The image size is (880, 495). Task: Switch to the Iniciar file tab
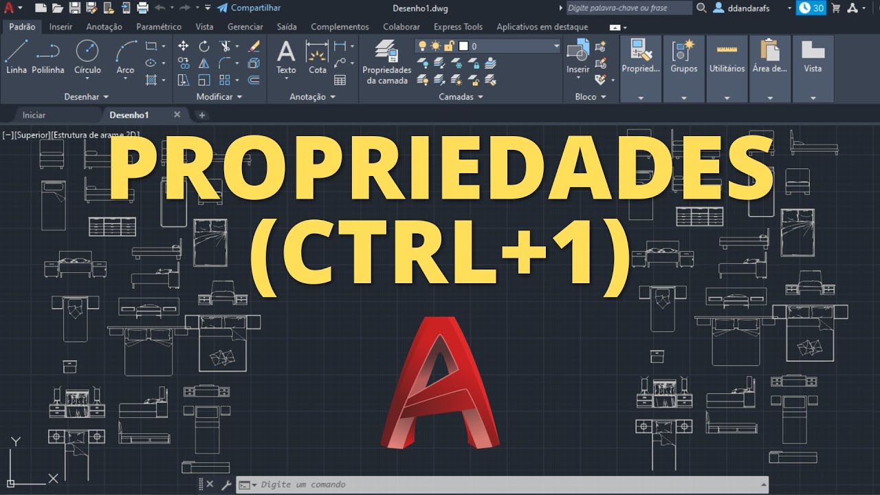(34, 115)
